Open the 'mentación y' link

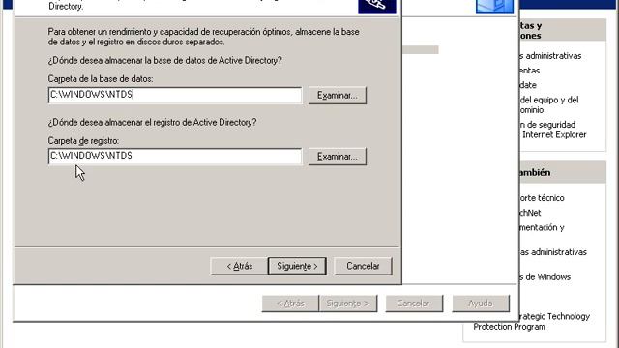pos(542,228)
